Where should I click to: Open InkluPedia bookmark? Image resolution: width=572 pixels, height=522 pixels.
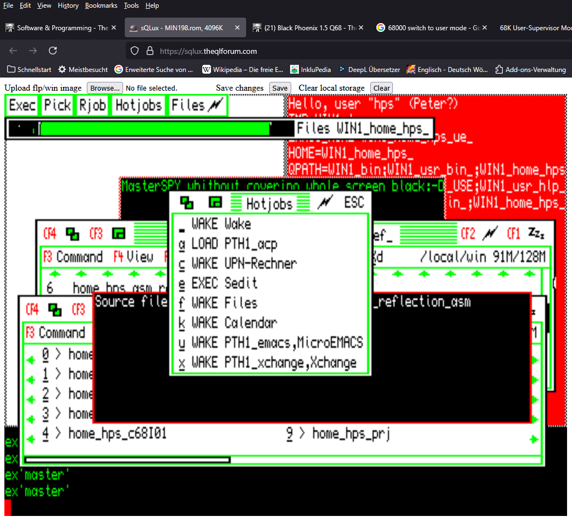(310, 69)
